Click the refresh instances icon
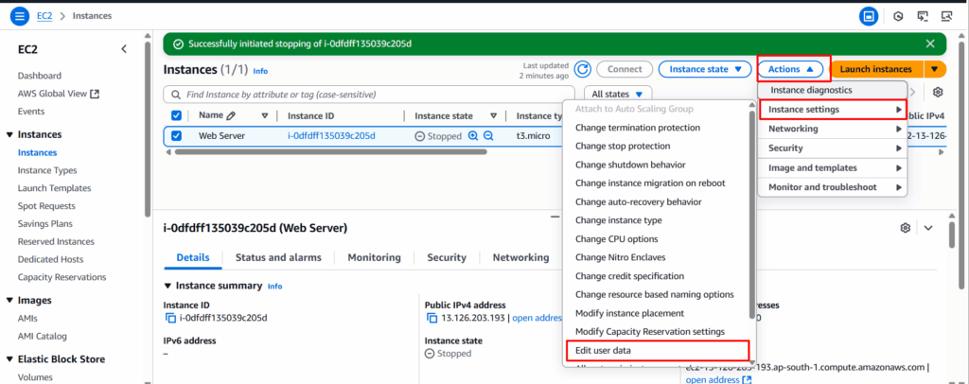The height and width of the screenshot is (384, 969). click(582, 69)
